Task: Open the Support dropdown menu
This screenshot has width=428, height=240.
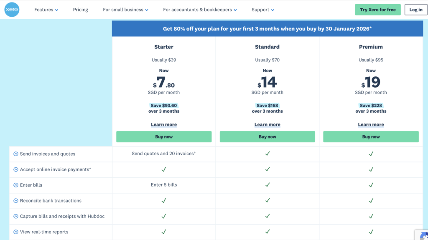Action: pos(263,10)
